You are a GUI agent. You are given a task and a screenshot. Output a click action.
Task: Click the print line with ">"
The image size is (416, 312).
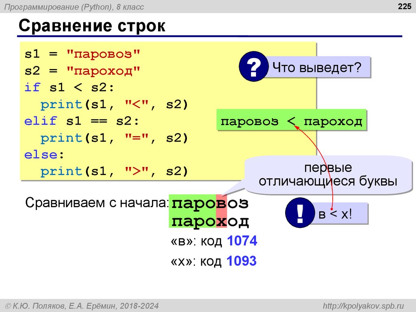114,171
